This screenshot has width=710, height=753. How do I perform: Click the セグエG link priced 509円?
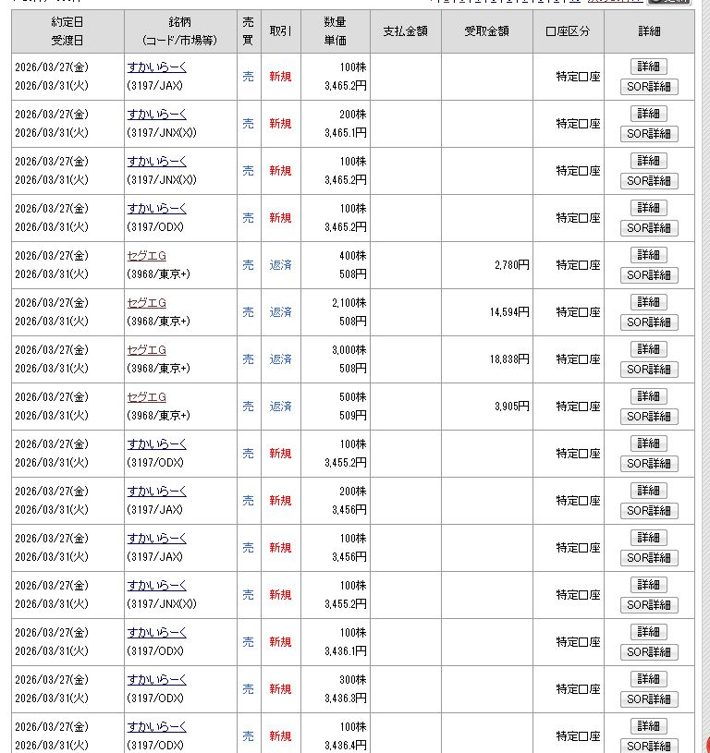coord(146,396)
